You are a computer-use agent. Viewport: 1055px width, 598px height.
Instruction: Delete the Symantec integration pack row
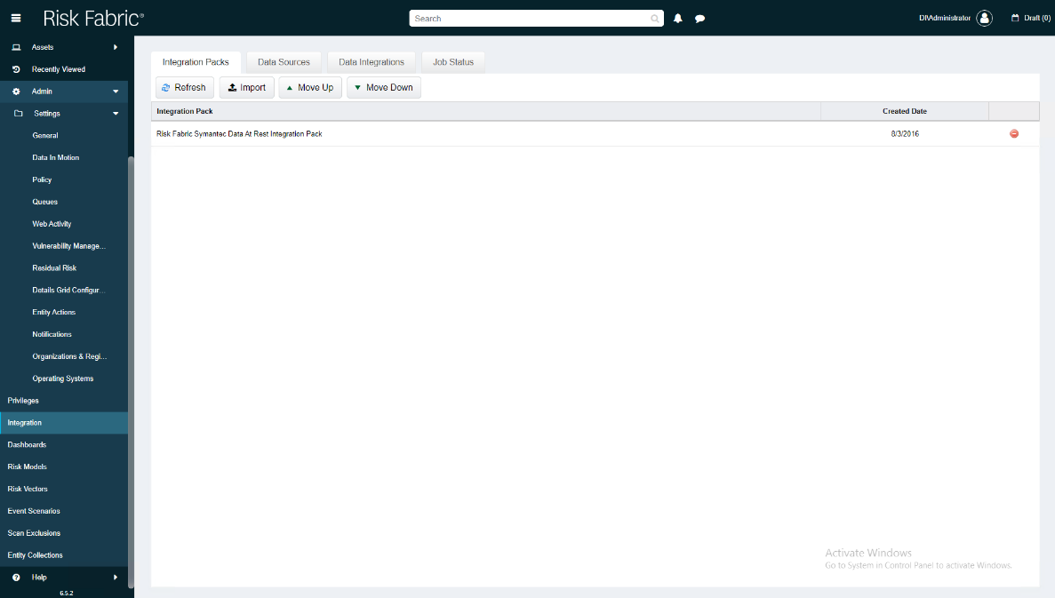pyautogui.click(x=1014, y=134)
